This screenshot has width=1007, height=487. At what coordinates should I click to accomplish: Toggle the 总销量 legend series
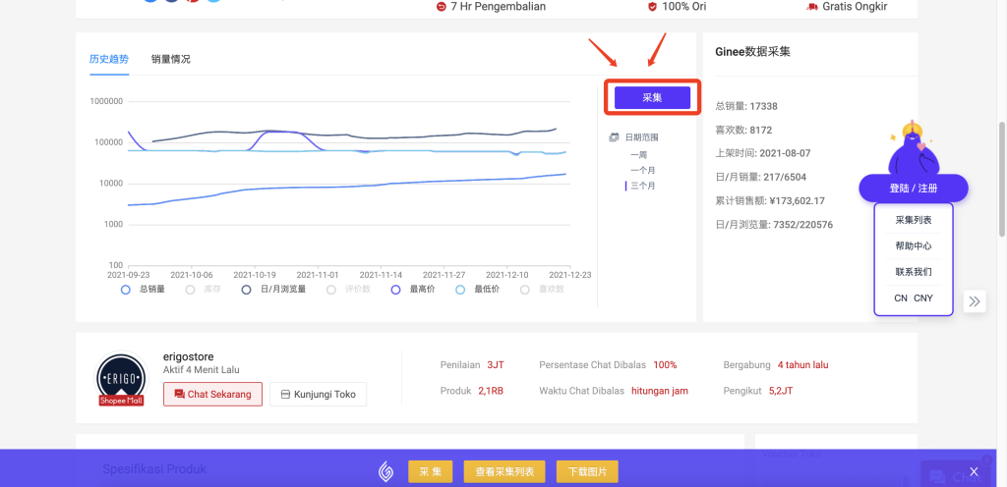[x=143, y=289]
